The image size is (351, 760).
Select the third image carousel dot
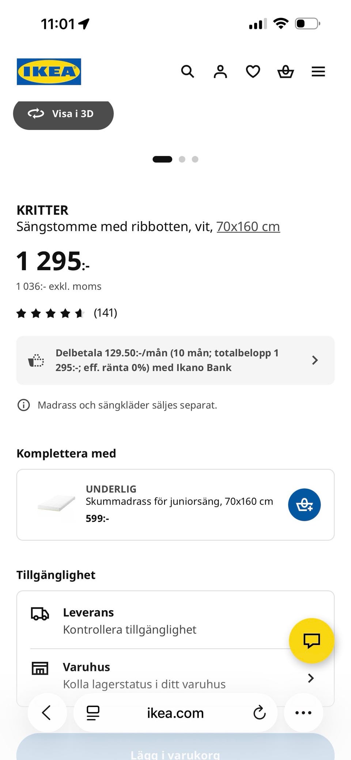coord(195,159)
